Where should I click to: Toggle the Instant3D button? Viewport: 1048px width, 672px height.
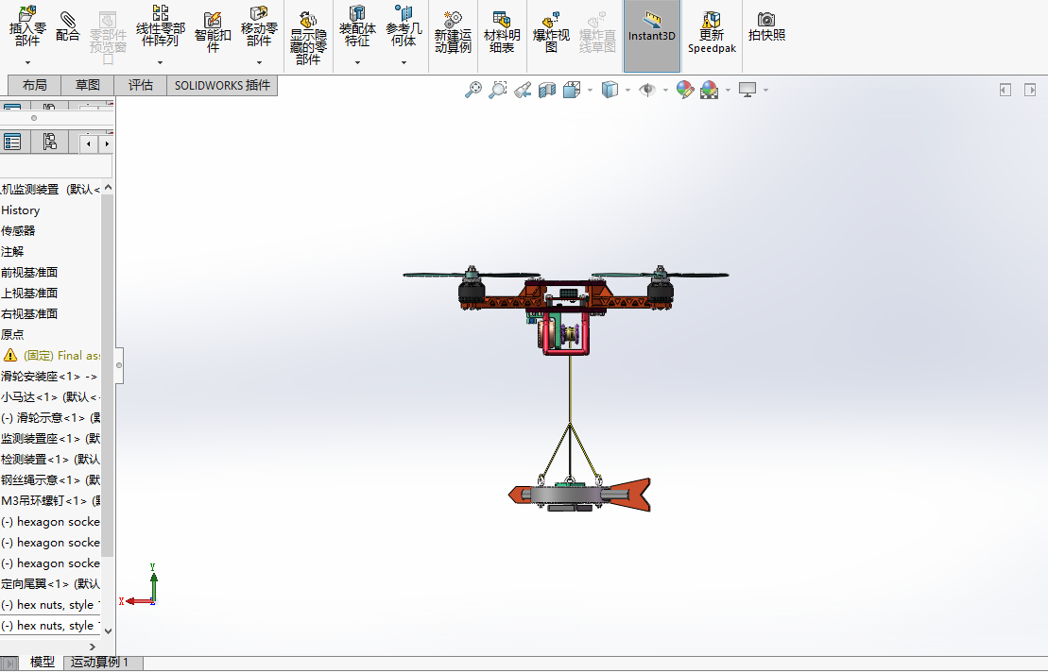coord(652,35)
